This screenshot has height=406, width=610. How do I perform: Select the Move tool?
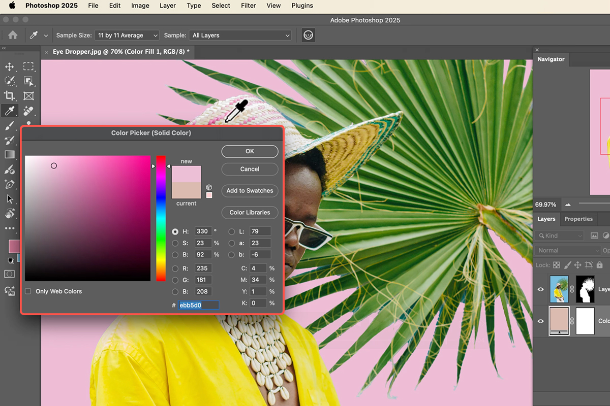[x=10, y=66]
